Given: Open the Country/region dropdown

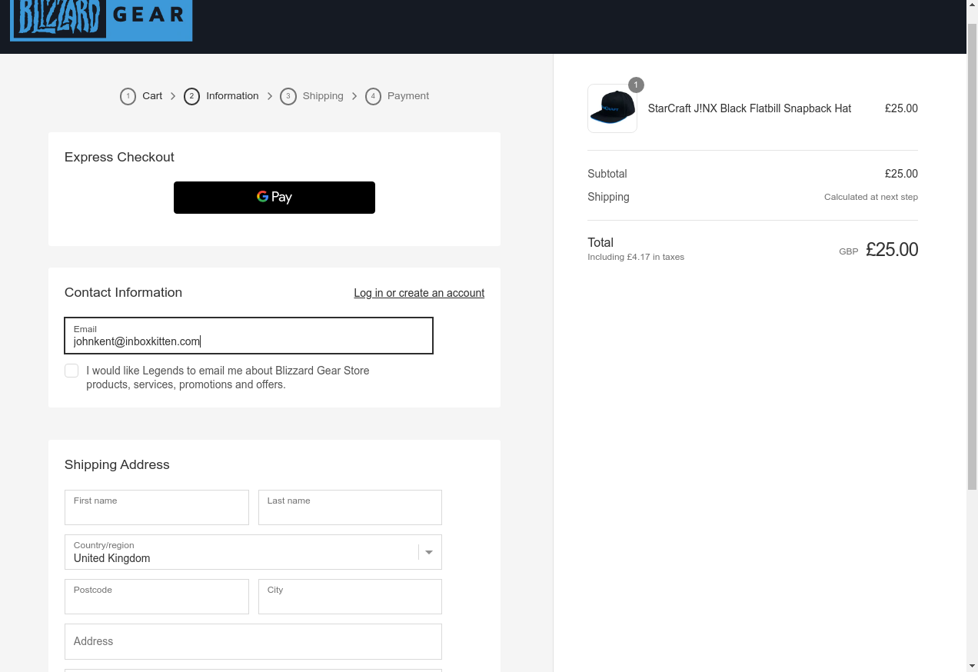Looking at the screenshot, I should 253,552.
